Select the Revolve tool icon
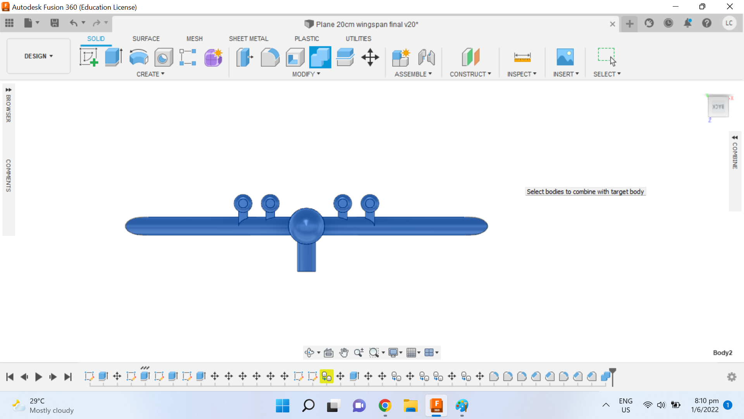 138,57
